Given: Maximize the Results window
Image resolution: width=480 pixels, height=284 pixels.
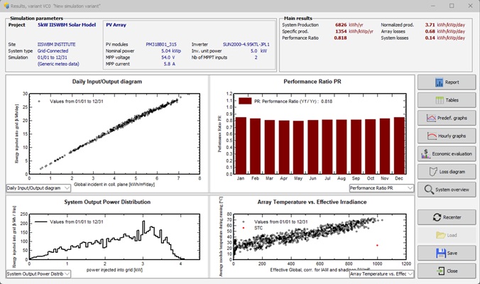Looking at the screenshot, I should click(452, 6).
